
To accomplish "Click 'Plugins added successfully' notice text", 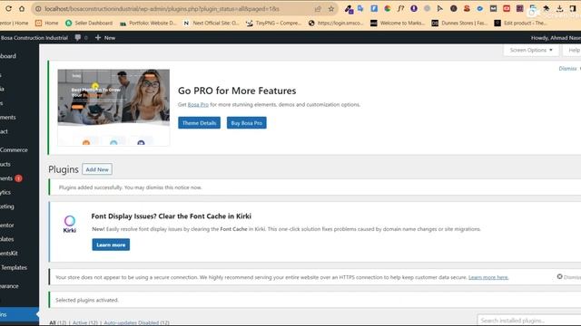I will point(130,187).
